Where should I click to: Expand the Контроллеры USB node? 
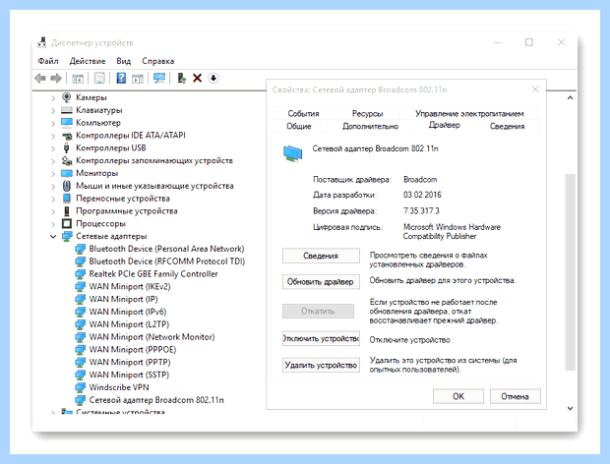(53, 148)
